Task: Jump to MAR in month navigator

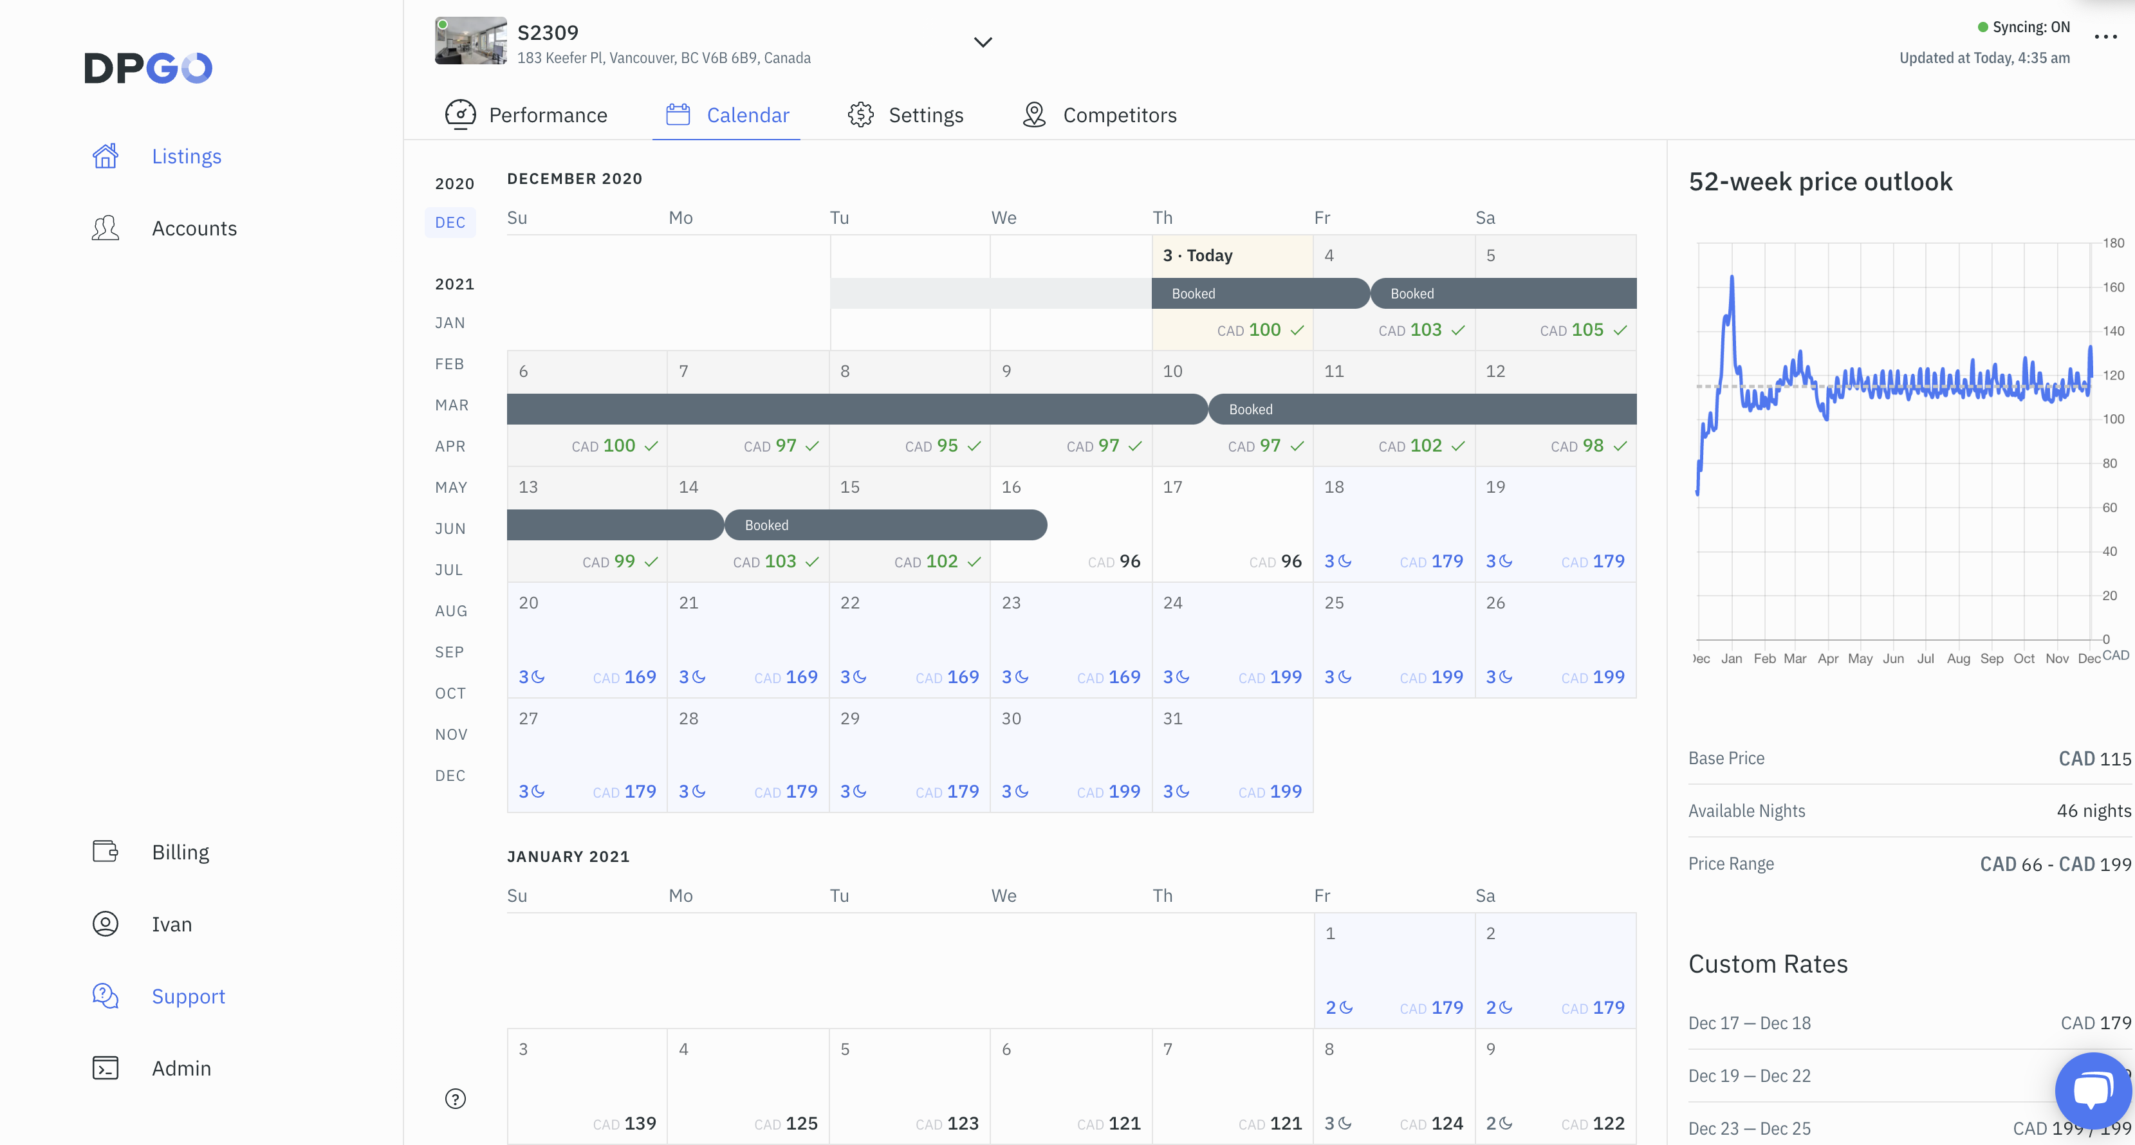Action: (452, 405)
